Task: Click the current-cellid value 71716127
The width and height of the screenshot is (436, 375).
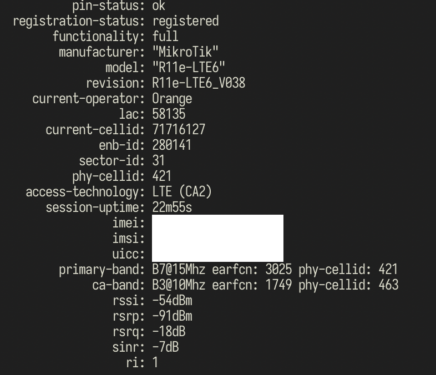Action: click(x=179, y=130)
